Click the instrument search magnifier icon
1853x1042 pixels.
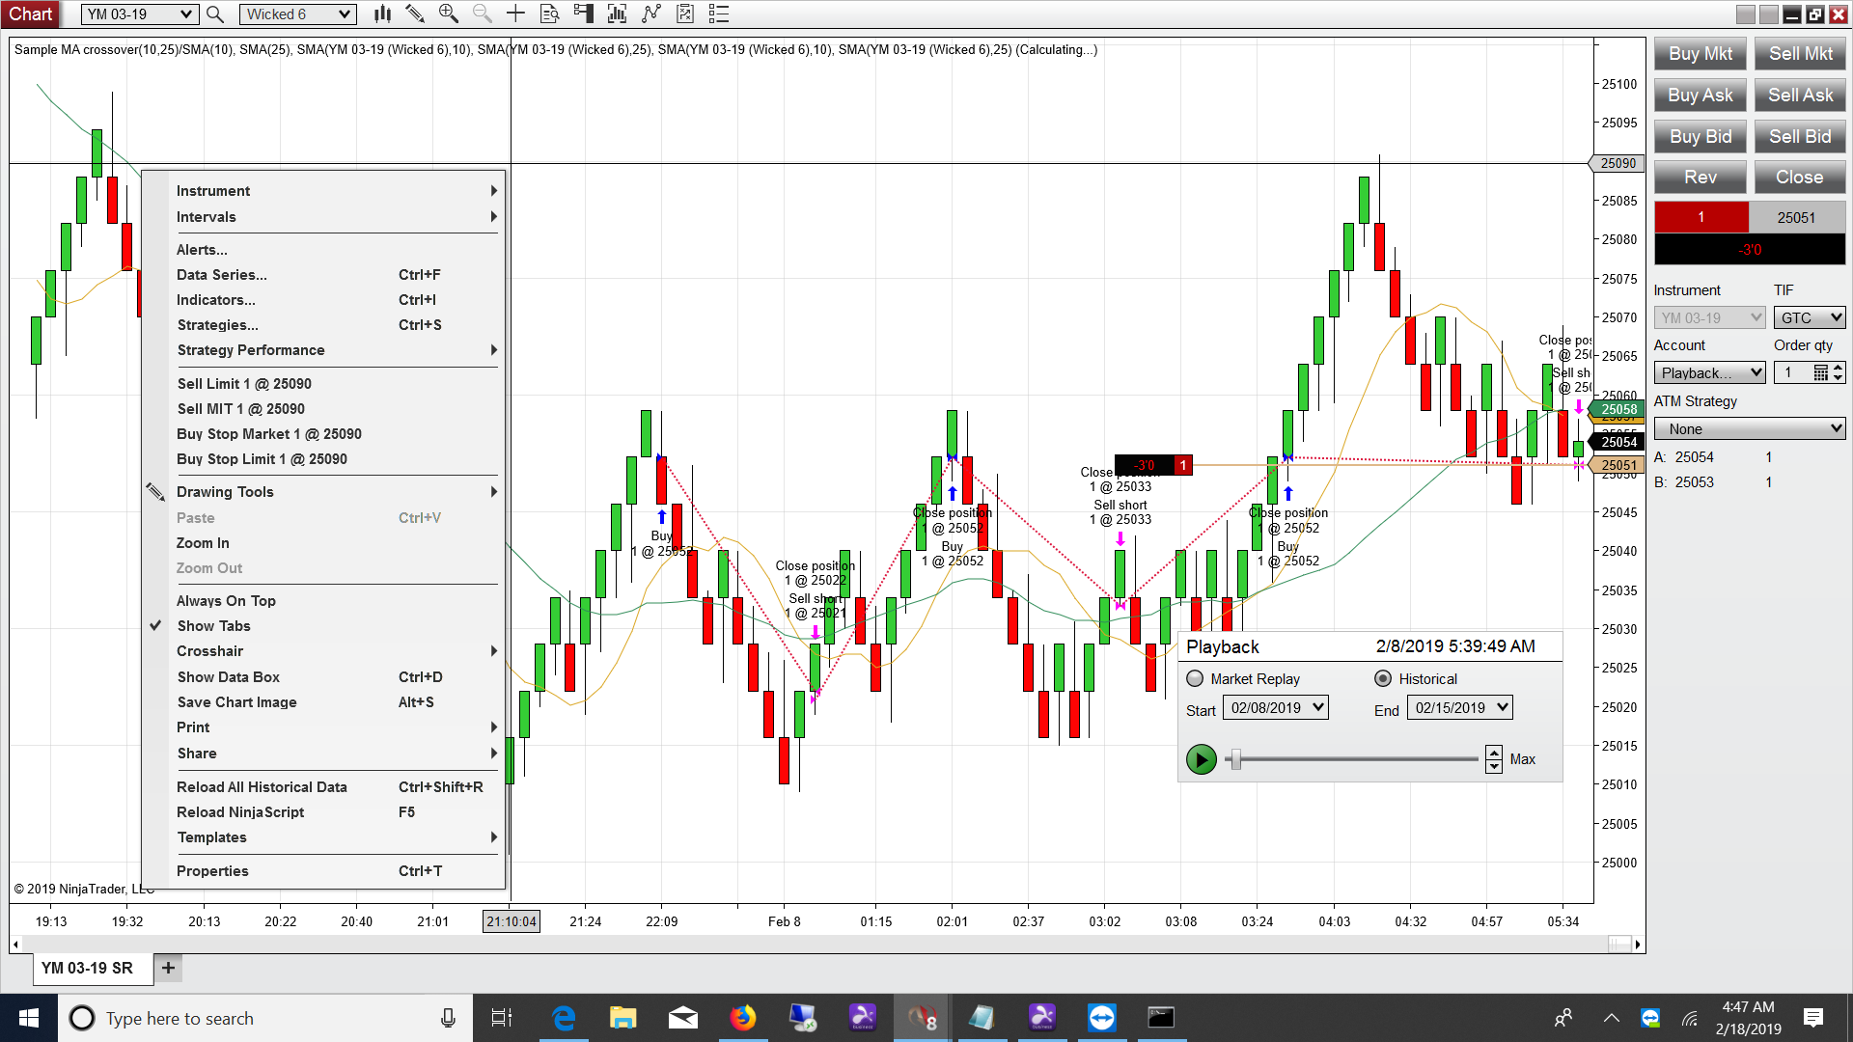215,14
